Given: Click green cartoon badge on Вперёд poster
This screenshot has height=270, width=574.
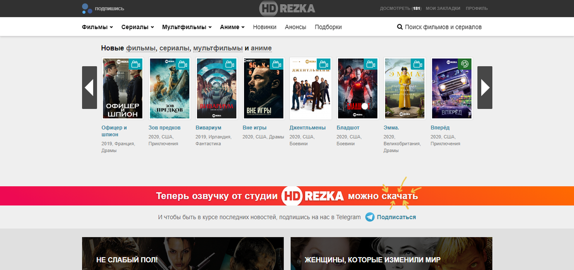Looking at the screenshot, I should [465, 64].
